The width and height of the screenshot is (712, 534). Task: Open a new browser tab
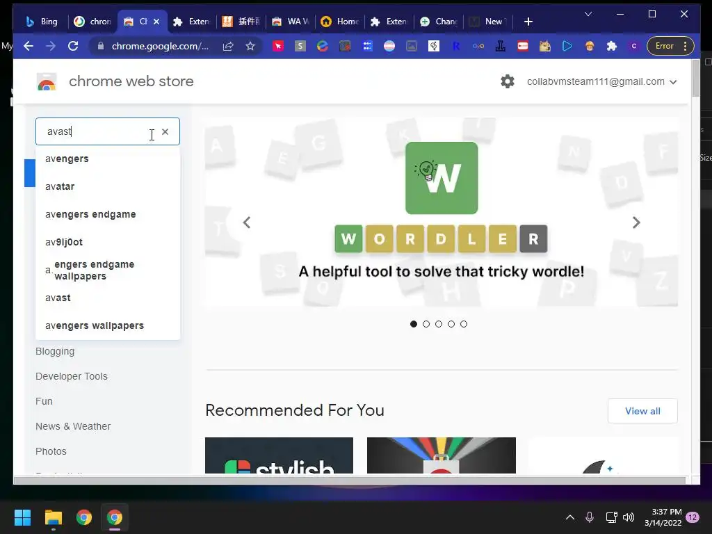[528, 22]
